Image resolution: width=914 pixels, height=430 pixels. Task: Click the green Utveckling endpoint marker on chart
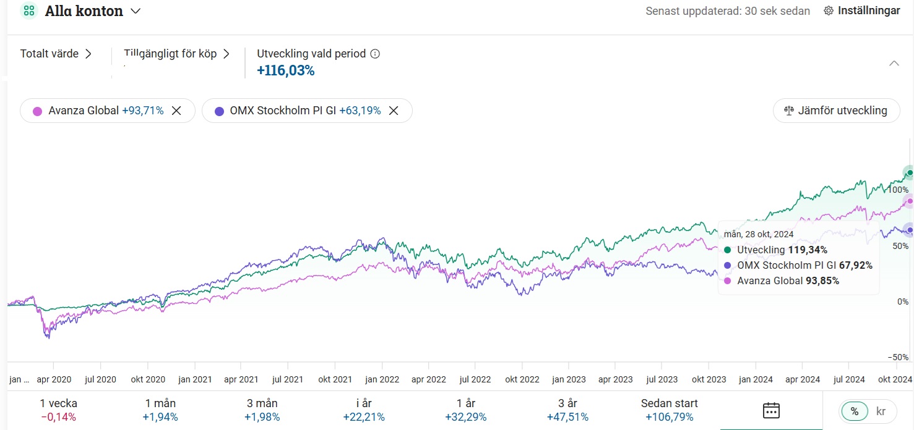point(909,172)
